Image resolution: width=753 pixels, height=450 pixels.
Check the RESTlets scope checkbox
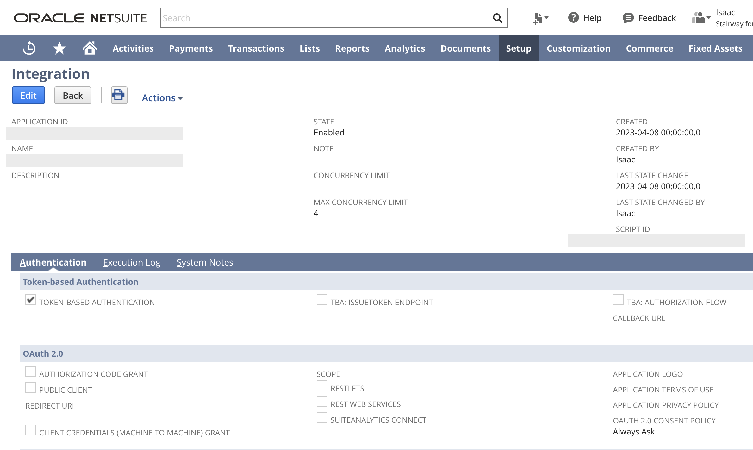click(x=322, y=386)
